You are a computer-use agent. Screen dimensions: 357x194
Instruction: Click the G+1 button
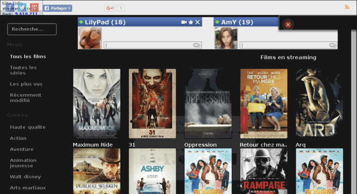(x=110, y=8)
